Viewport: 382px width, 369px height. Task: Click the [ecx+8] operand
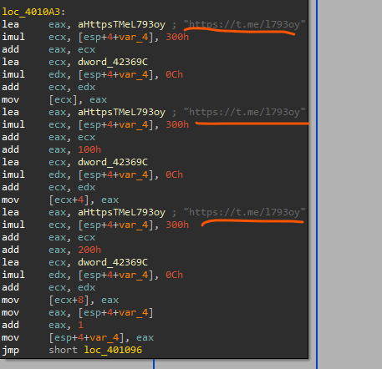click(69, 300)
